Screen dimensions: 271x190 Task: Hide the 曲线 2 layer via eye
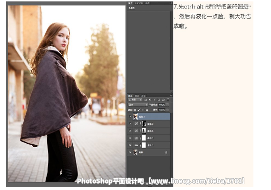(x=130, y=124)
